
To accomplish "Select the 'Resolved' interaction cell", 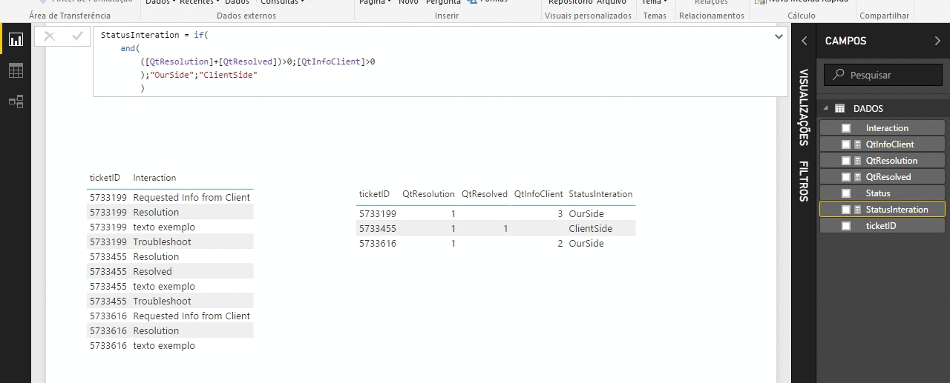I will coord(152,272).
